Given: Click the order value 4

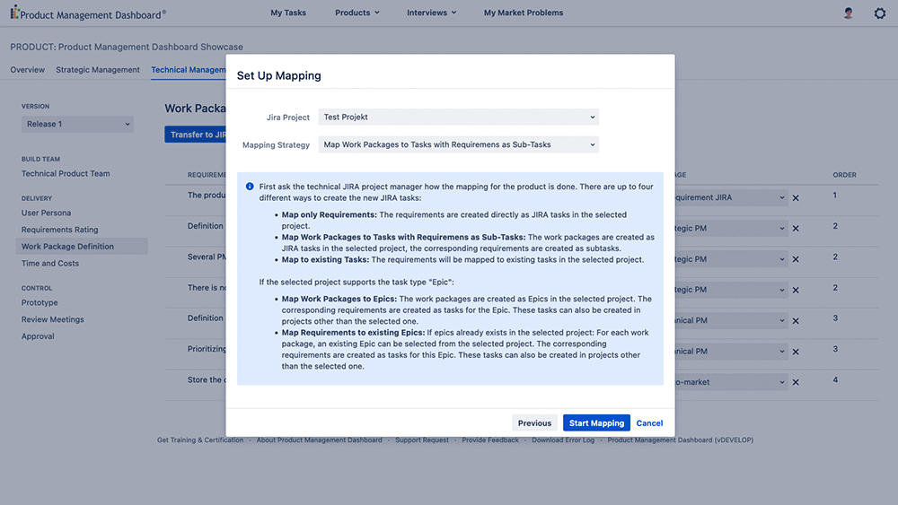Looking at the screenshot, I should point(835,379).
